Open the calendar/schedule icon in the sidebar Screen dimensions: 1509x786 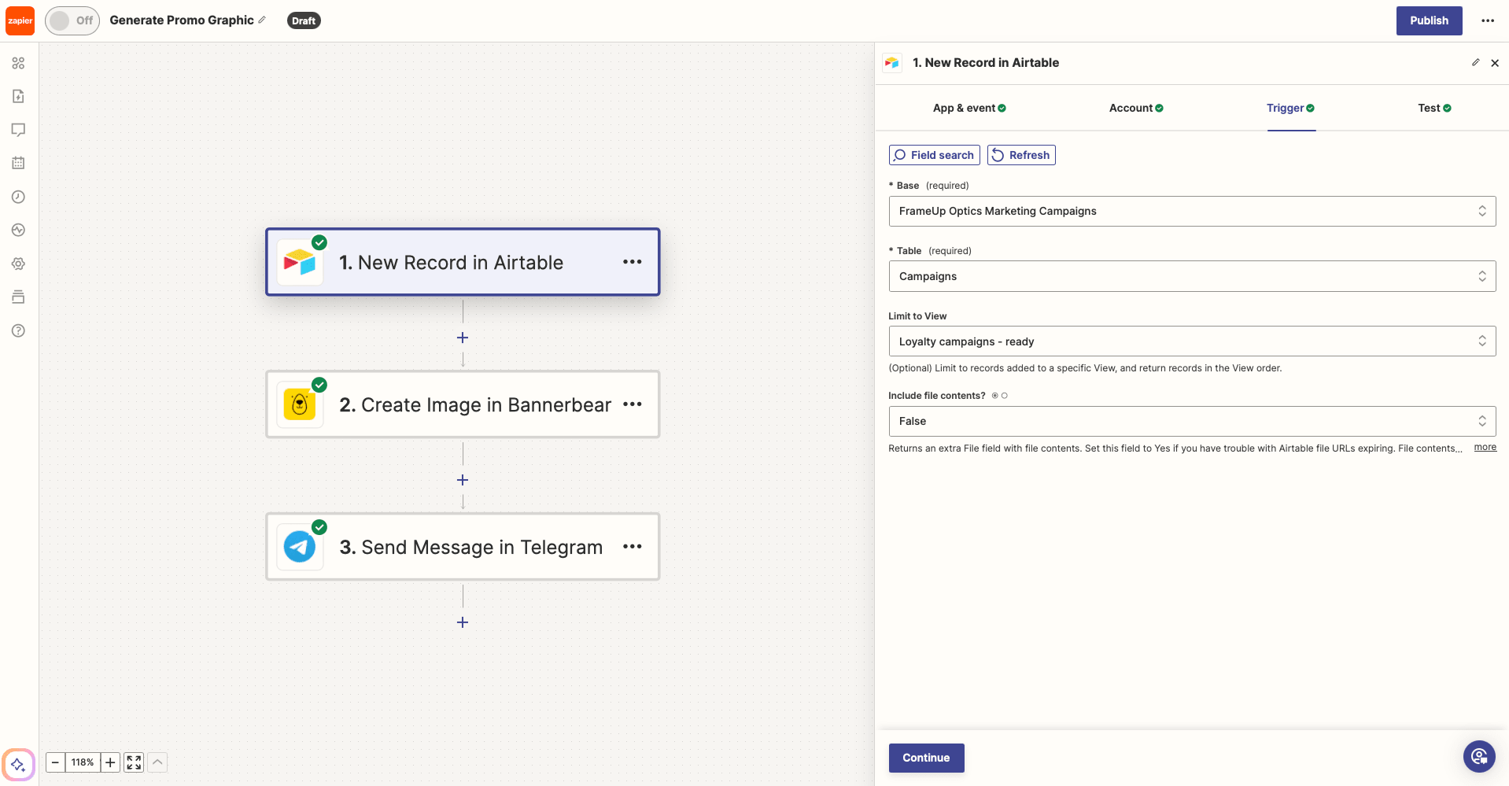point(18,162)
